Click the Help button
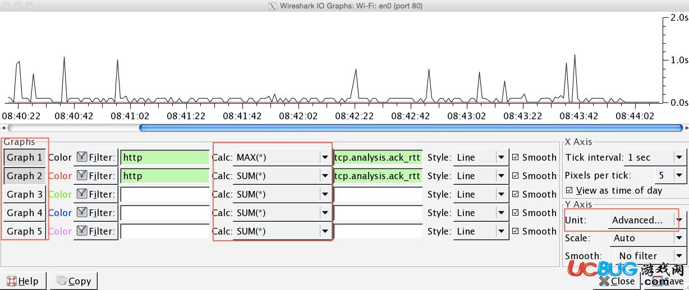689x290 pixels. click(x=23, y=281)
